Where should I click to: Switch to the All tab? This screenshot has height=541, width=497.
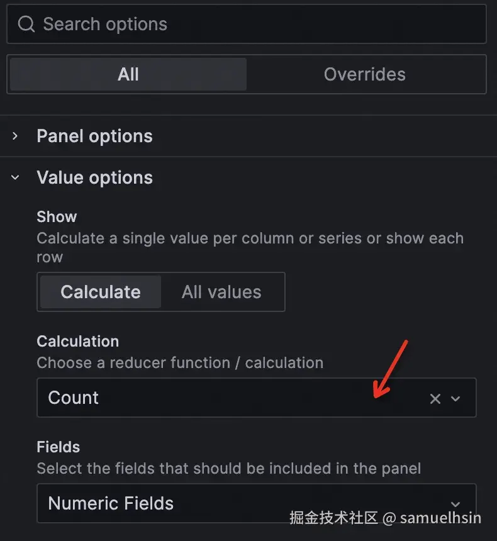(128, 74)
